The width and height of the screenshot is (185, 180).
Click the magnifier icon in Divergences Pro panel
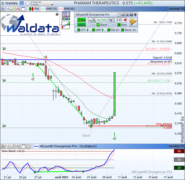(x=119, y=15)
